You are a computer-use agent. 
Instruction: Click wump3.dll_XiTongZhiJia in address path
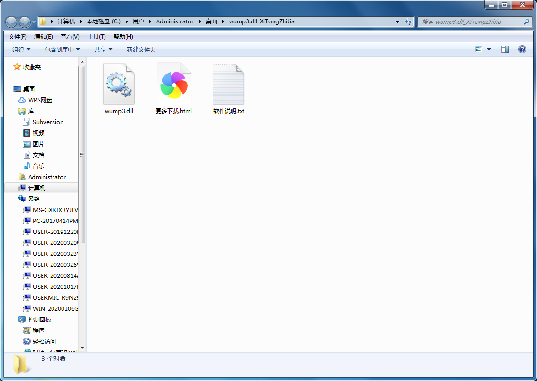pyautogui.click(x=262, y=21)
